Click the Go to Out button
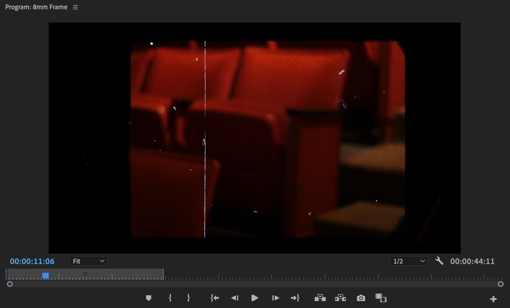This screenshot has height=308, width=510. point(295,298)
